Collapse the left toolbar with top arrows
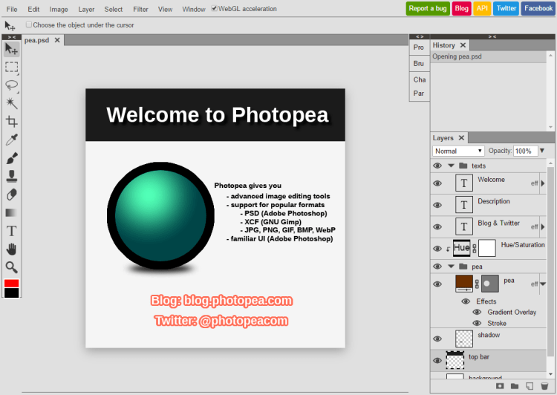The image size is (557, 395). (12, 37)
